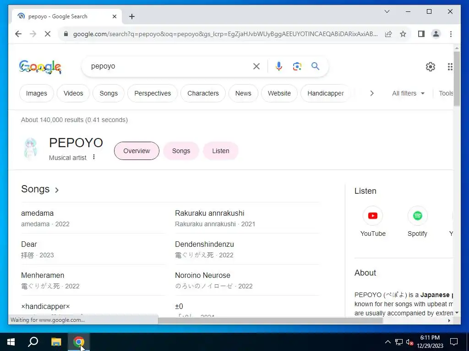Viewport: 469px width, 351px height.
Task: Open the song Rakuraku annrakushi
Action: [209, 213]
